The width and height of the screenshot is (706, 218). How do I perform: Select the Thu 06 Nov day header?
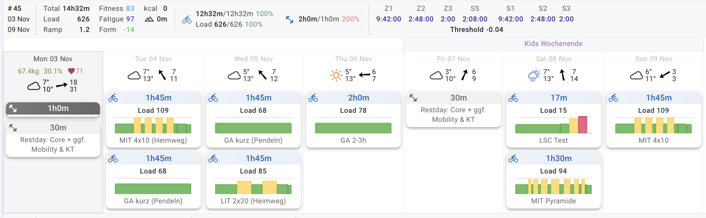(x=353, y=59)
